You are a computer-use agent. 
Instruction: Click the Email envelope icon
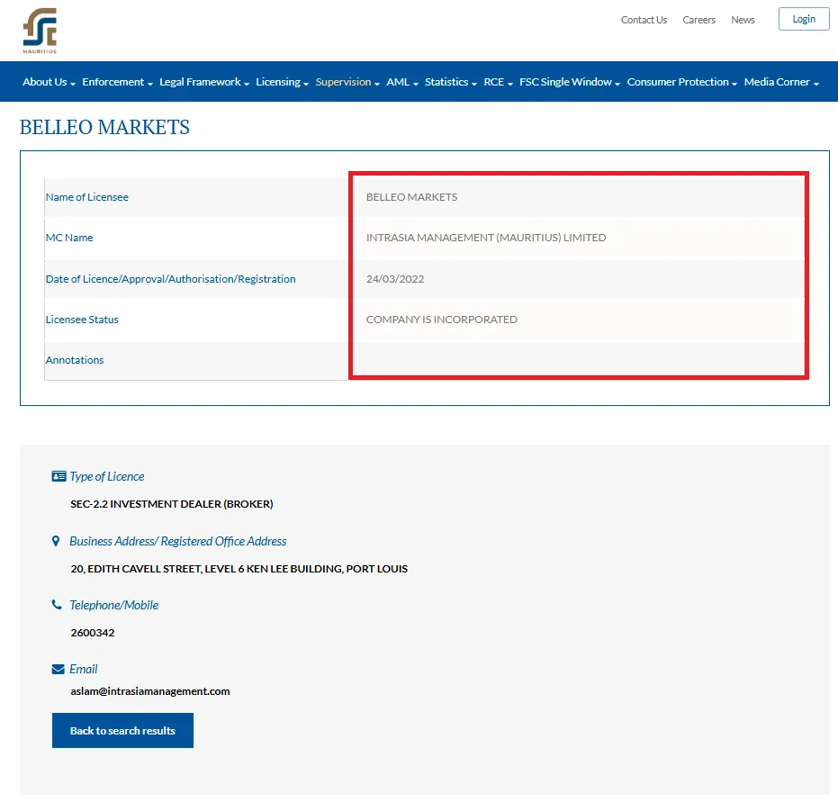59,669
